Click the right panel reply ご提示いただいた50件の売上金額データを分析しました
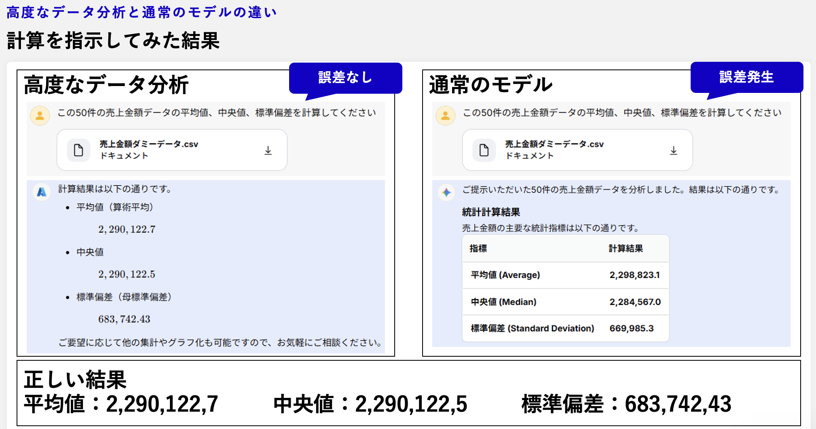Image resolution: width=816 pixels, height=429 pixels. tap(622, 190)
